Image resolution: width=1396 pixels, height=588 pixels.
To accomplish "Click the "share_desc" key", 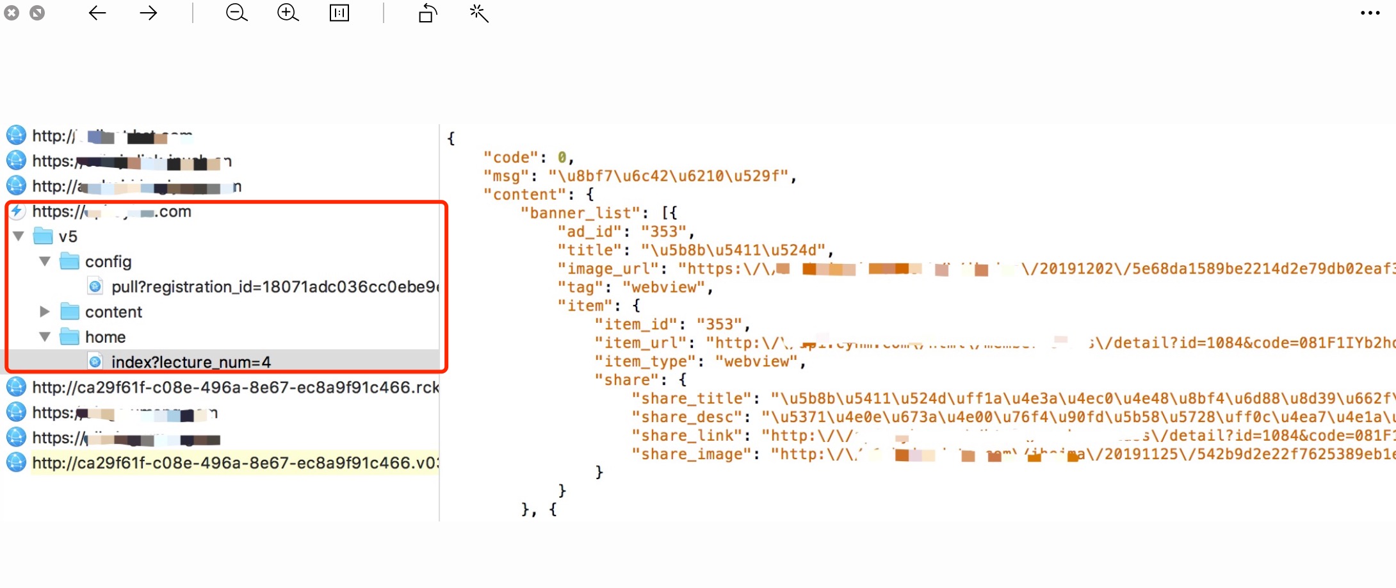I will [x=687, y=418].
